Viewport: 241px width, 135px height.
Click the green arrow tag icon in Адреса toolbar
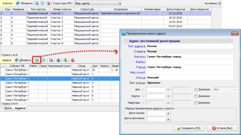coord(65,60)
